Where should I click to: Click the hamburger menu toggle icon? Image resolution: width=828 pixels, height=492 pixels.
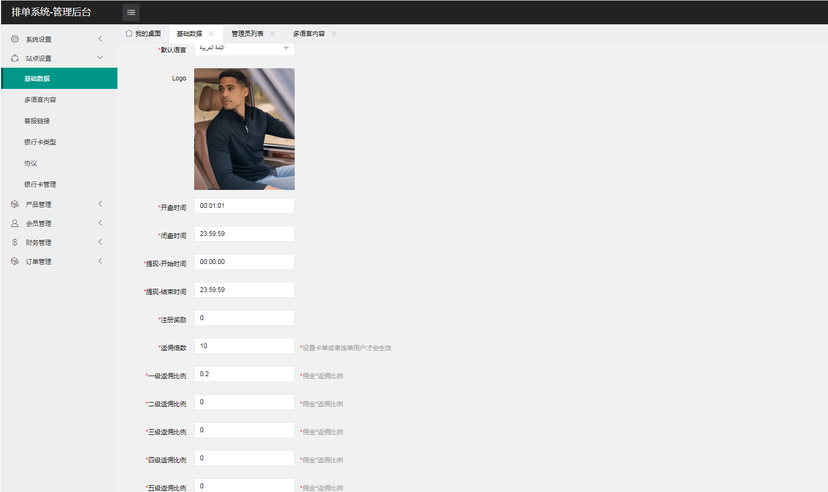(131, 12)
